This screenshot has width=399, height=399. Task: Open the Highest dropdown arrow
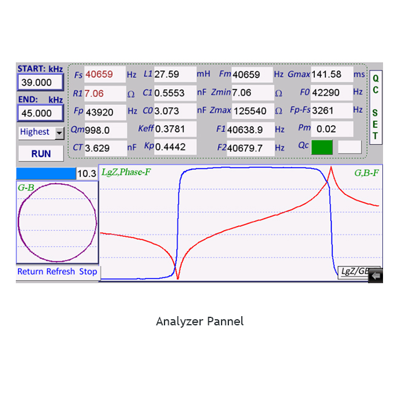60,133
